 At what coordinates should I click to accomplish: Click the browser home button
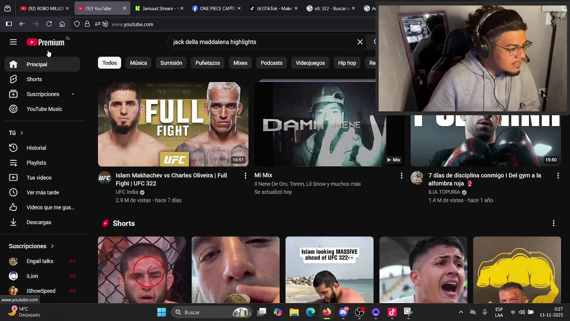point(62,24)
